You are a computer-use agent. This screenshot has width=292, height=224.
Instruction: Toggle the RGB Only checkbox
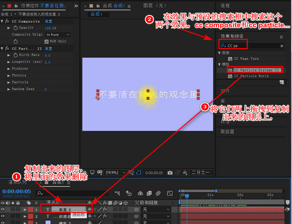46,41
